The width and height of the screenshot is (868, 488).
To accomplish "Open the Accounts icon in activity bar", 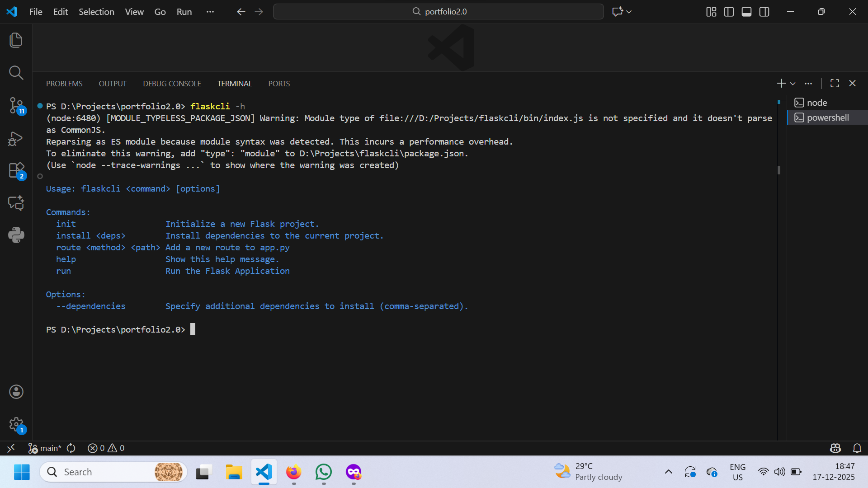I will [16, 392].
